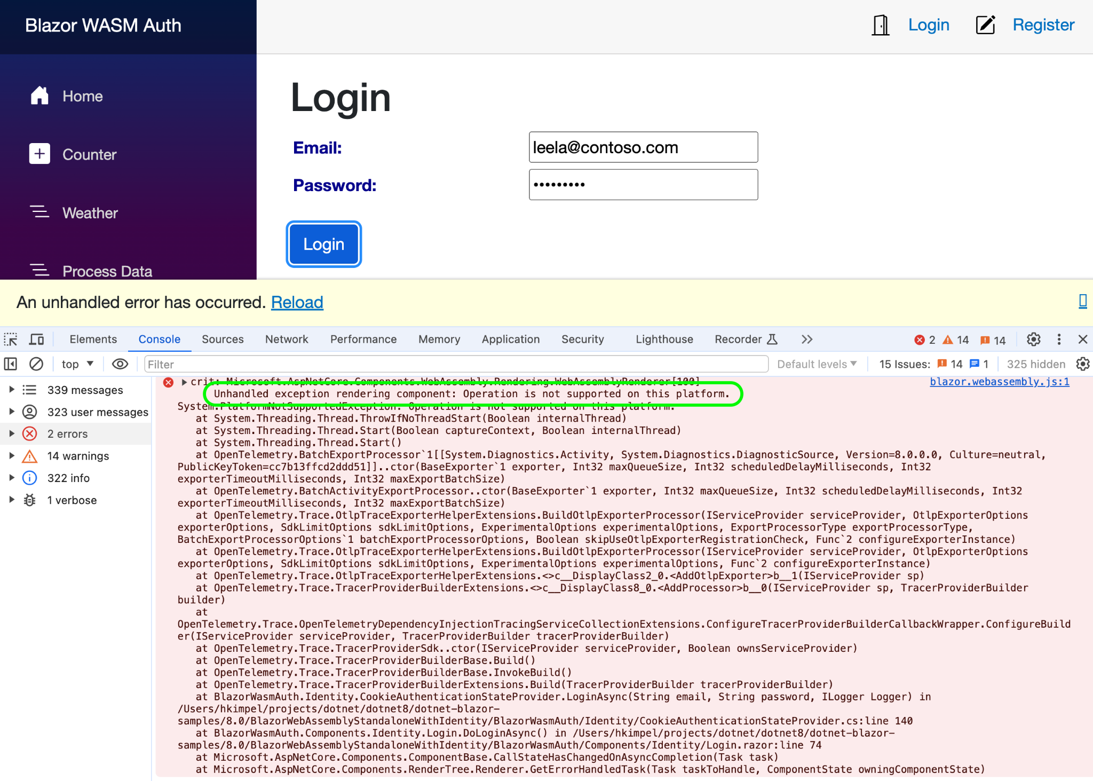The image size is (1093, 781).
Task: Click the console Filter field
Action: (456, 364)
